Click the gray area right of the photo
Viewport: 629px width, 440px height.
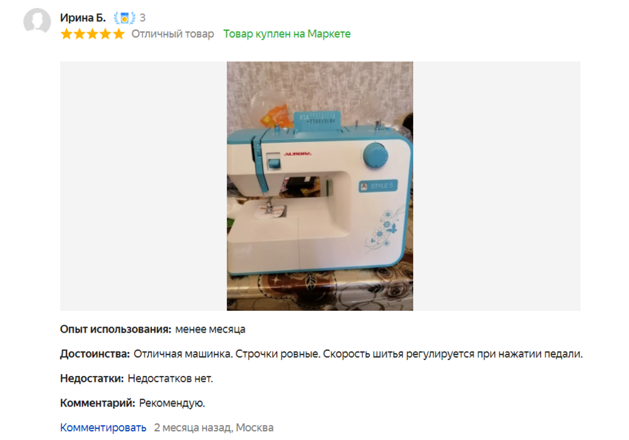(497, 186)
